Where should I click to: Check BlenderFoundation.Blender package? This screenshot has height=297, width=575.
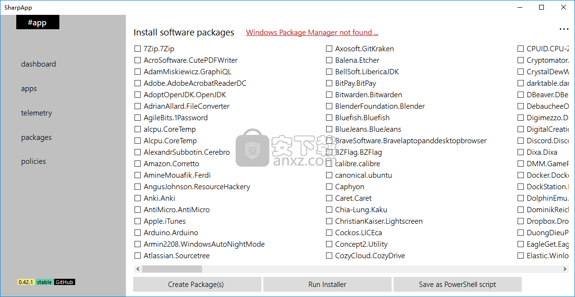pos(329,106)
